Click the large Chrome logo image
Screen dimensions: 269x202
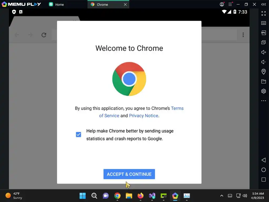pos(129,79)
